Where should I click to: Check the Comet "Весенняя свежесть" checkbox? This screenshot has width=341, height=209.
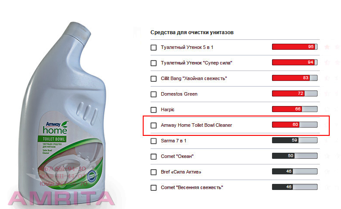154,187
